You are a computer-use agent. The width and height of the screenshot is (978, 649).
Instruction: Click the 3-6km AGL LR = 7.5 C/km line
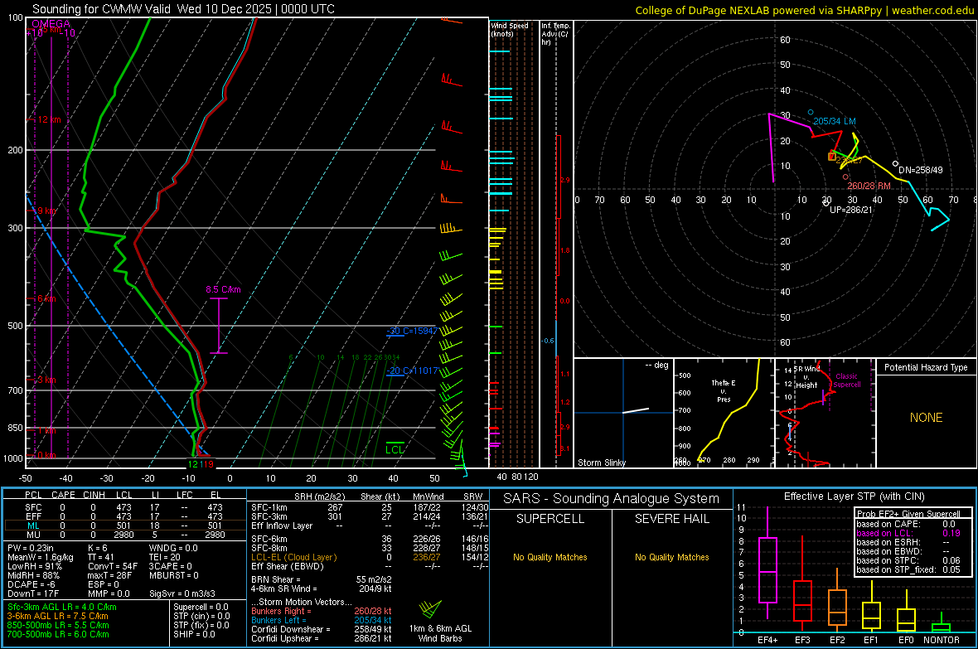click(x=58, y=616)
